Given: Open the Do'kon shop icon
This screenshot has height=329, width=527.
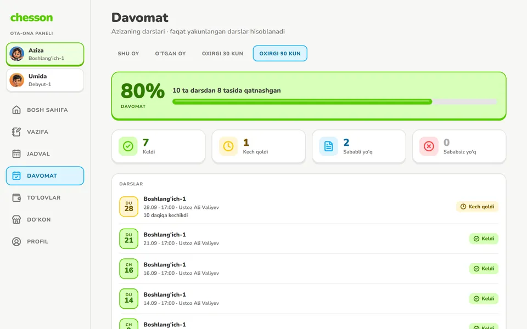Looking at the screenshot, I should click(16, 219).
